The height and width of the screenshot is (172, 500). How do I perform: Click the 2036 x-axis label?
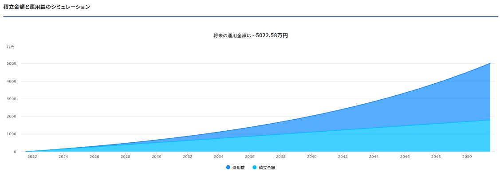pos(249,157)
